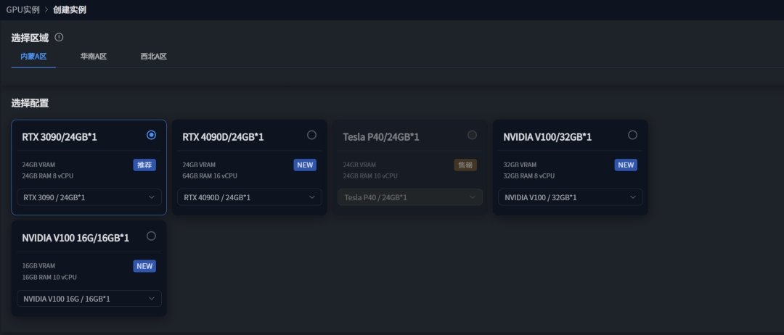Screen dimensions: 784x335
Task: Select the RTX 3090/24GB*1 radio button
Action: click(x=152, y=135)
